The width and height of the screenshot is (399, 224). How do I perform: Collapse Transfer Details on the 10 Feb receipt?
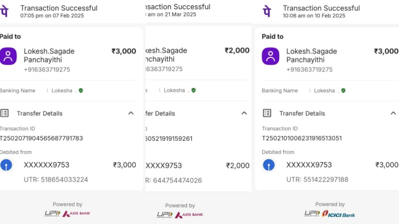click(393, 113)
